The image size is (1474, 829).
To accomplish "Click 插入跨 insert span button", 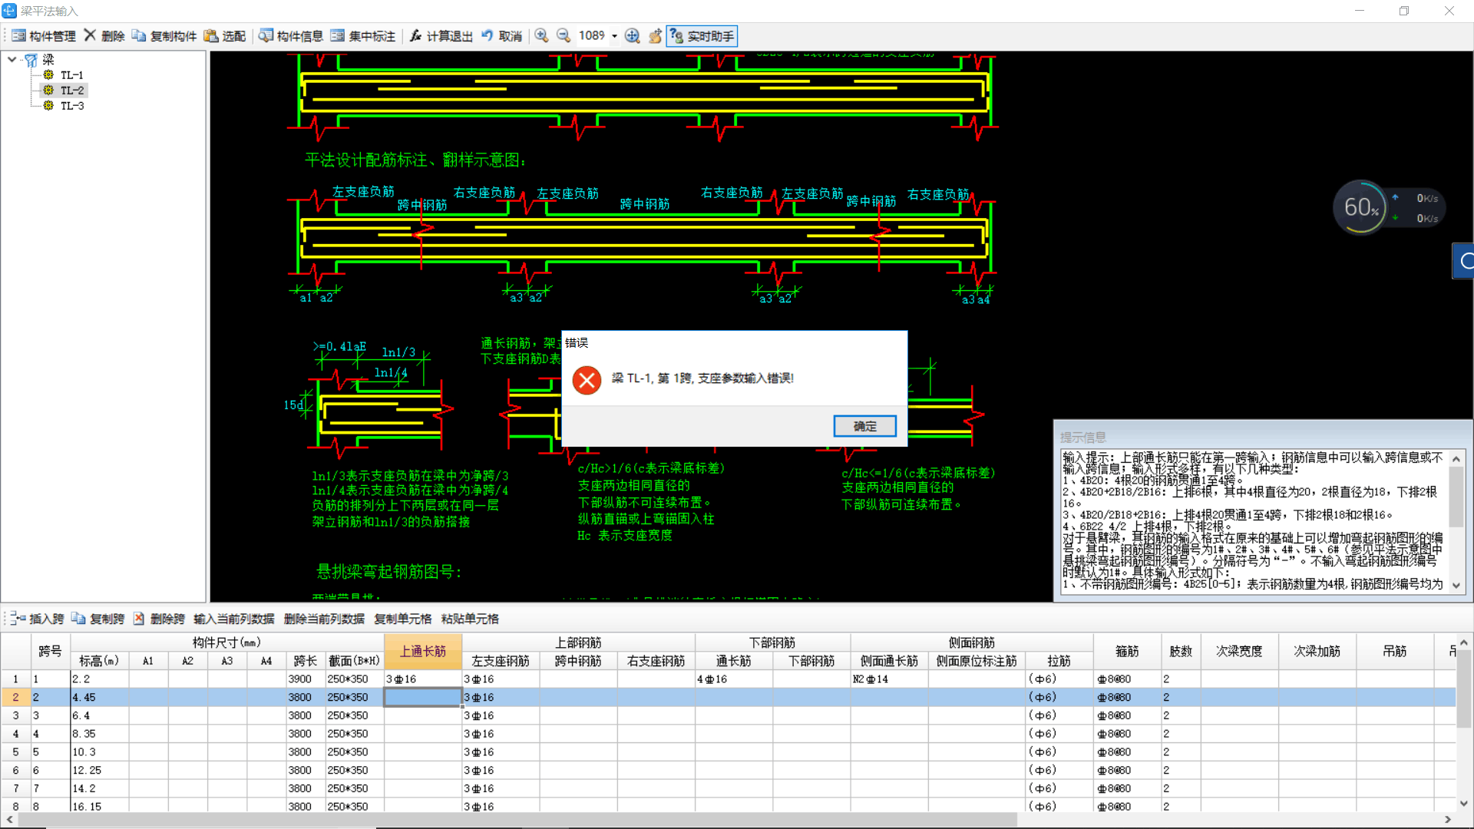I will pos(38,619).
